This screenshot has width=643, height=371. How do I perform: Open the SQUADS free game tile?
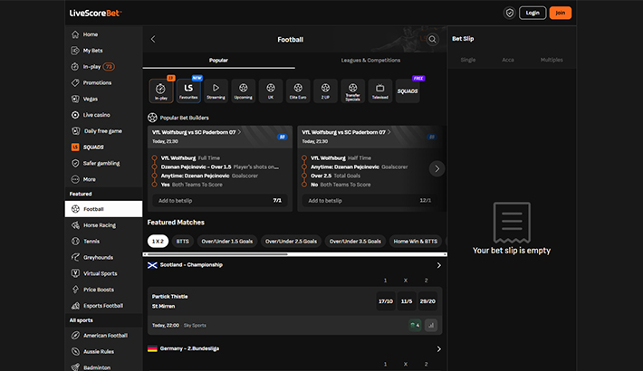pos(408,90)
